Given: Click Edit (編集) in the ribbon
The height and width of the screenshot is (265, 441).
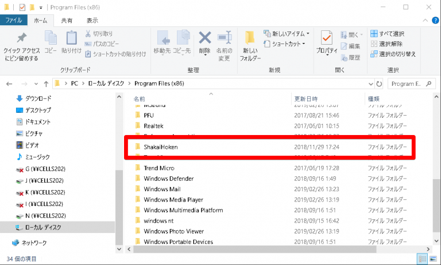Looking at the screenshot, I should [350, 46].
